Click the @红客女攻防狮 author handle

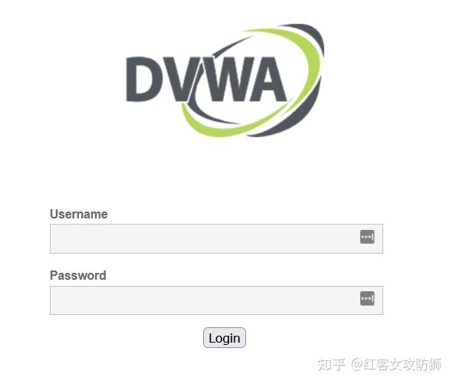[396, 364]
